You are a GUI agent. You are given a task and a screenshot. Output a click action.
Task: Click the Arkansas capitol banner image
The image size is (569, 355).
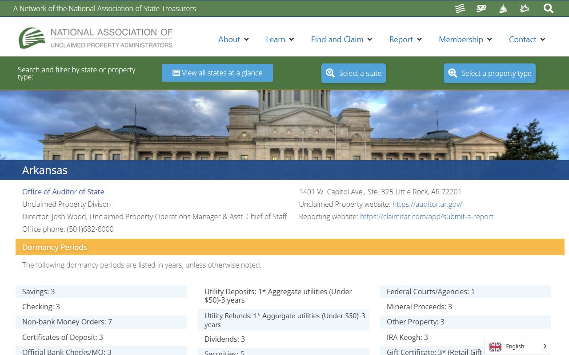(x=284, y=125)
